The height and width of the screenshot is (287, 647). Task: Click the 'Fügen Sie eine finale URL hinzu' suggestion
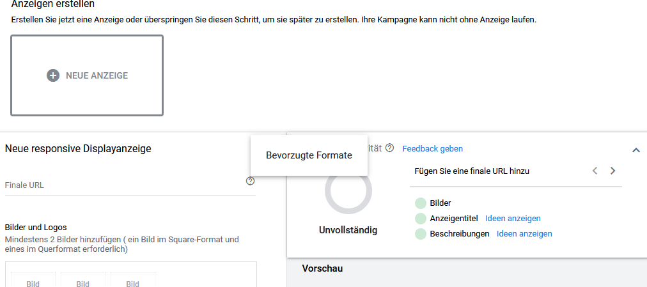click(x=472, y=171)
